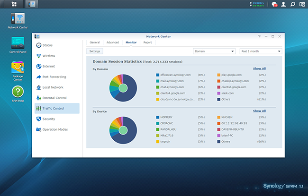Click Show All under By Device

(x=259, y=111)
